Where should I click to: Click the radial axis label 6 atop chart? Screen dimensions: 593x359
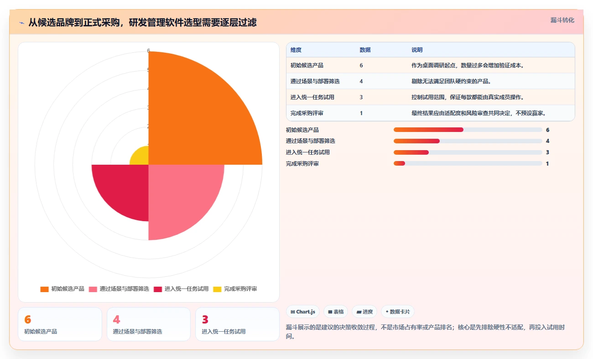[148, 51]
